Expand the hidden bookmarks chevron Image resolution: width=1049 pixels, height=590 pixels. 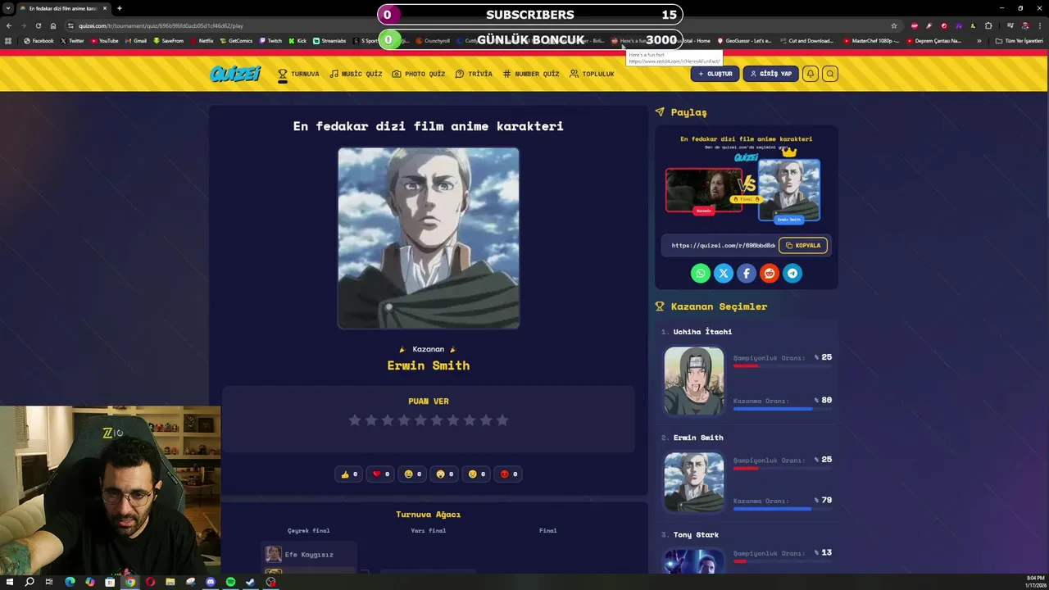(979, 40)
